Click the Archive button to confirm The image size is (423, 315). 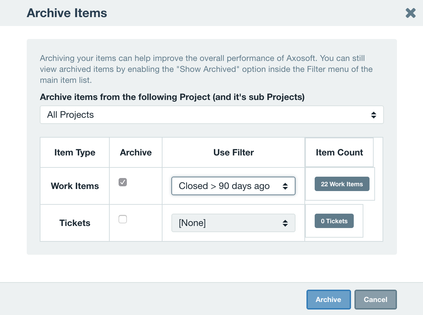coord(328,299)
